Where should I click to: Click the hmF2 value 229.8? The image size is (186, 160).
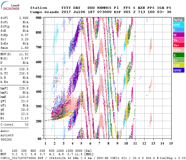click(x=24, y=88)
